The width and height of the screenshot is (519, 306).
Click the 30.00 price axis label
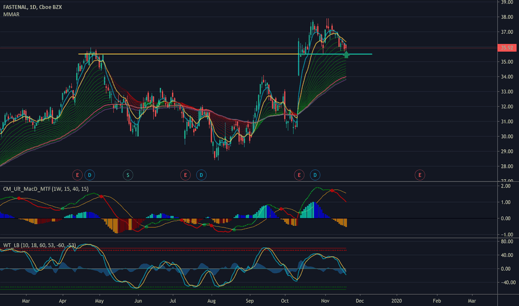(x=507, y=136)
